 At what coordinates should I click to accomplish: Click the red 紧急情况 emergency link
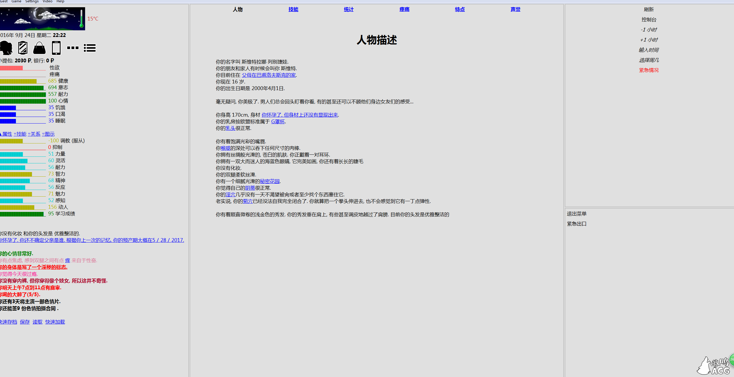tap(649, 70)
